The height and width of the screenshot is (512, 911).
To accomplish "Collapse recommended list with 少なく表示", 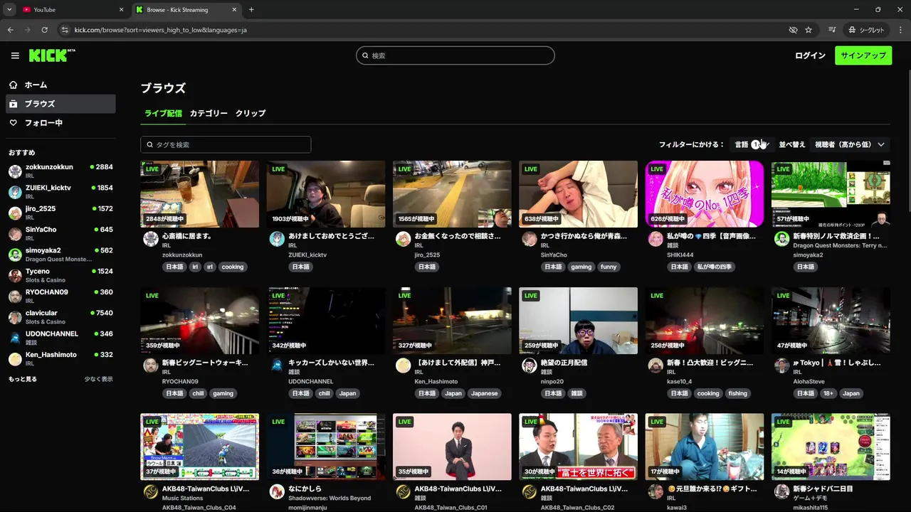I will 98,379.
